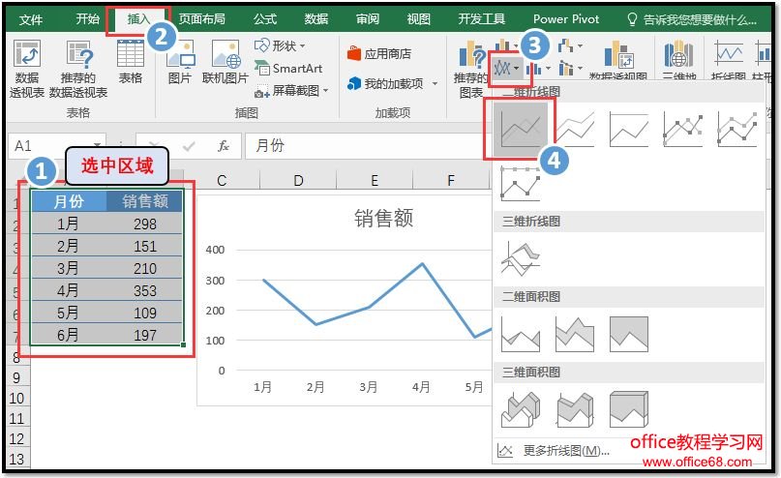Switch to Page Layout (页面布局) tab
This screenshot has width=781, height=478.
tap(201, 19)
